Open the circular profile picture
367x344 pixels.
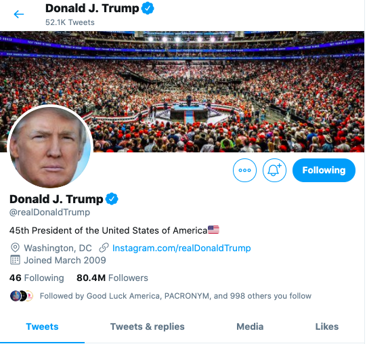point(50,146)
